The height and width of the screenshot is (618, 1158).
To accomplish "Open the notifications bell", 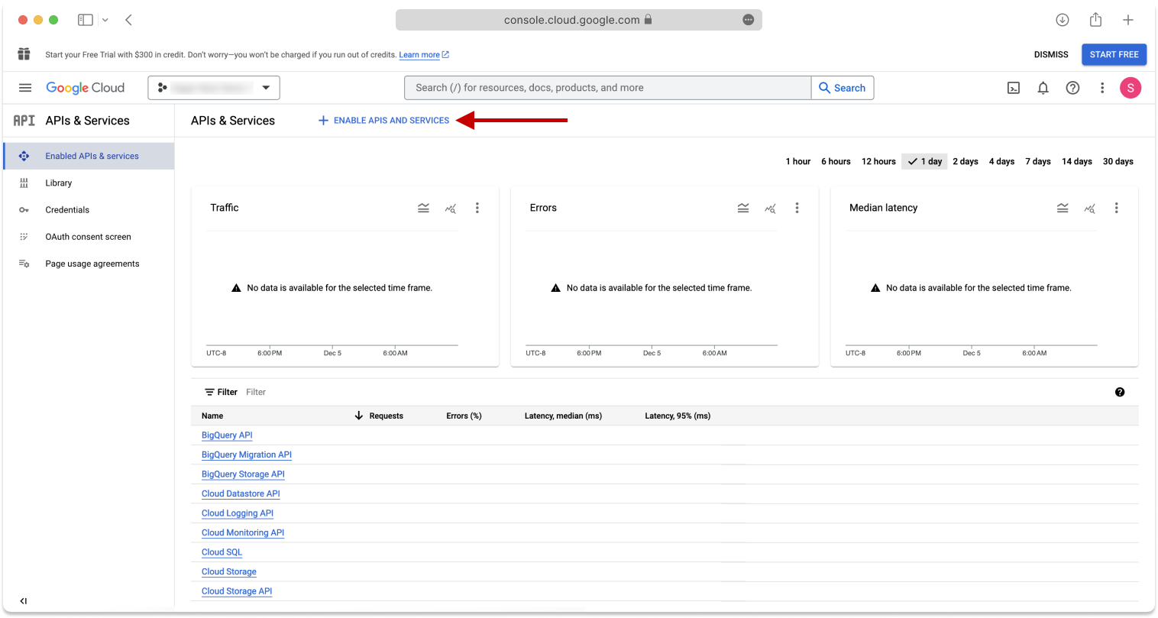I will (x=1043, y=88).
